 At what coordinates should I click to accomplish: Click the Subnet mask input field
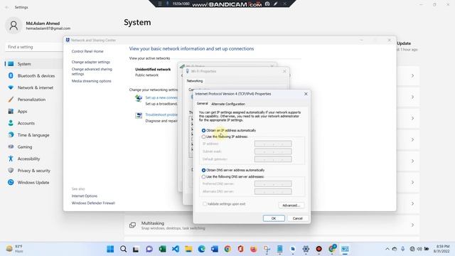click(273, 151)
